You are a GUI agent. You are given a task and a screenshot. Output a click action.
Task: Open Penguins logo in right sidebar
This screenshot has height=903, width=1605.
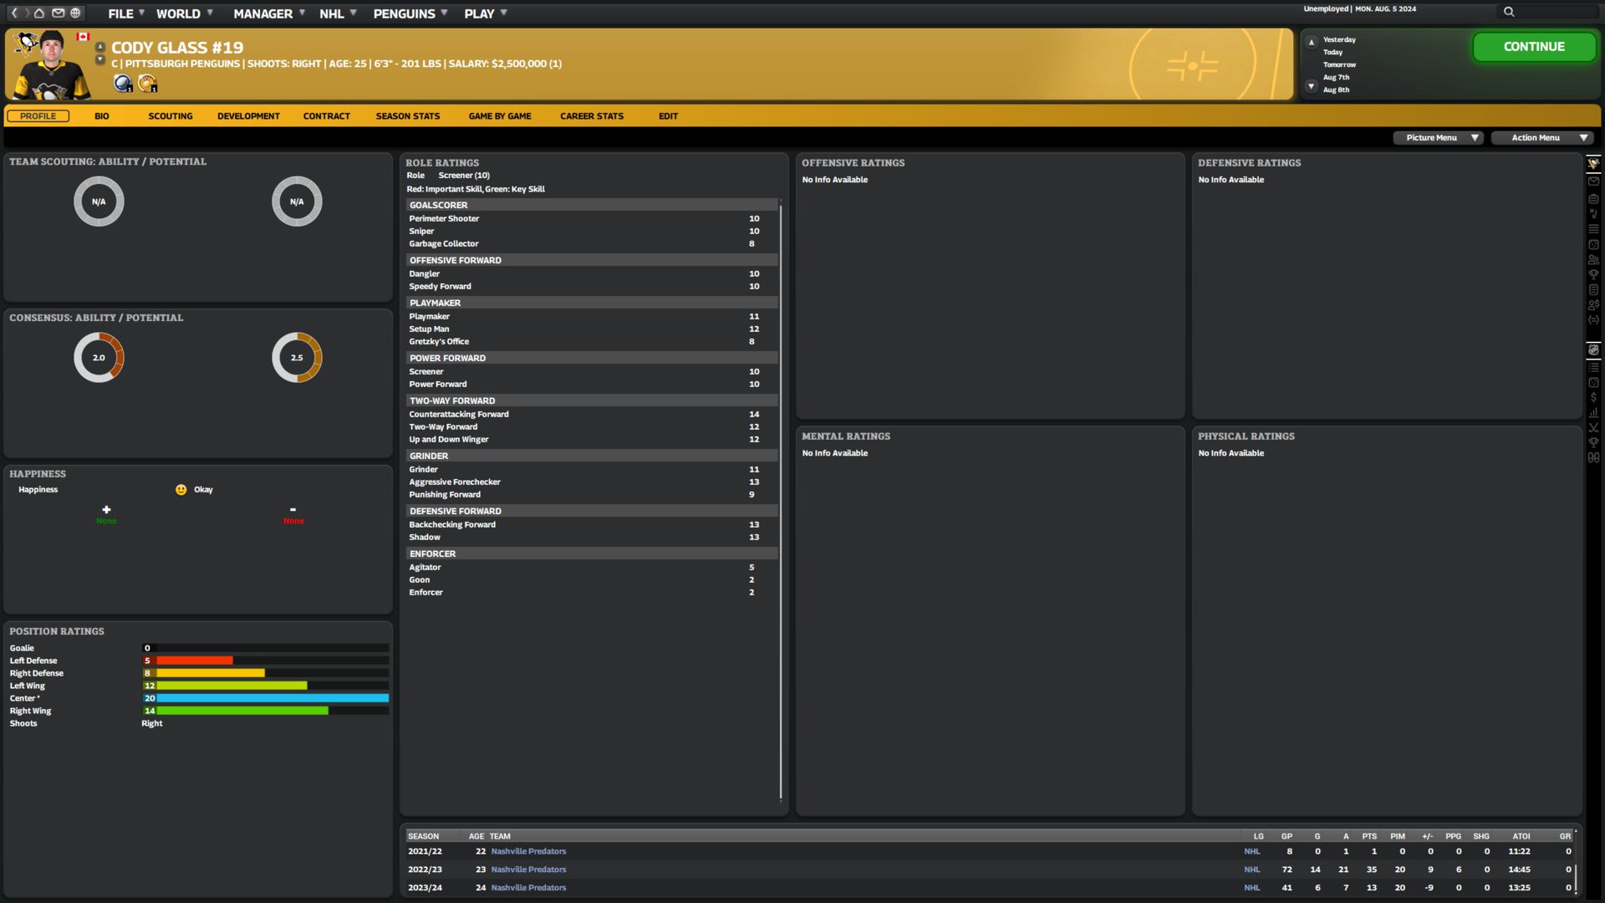1593,164
